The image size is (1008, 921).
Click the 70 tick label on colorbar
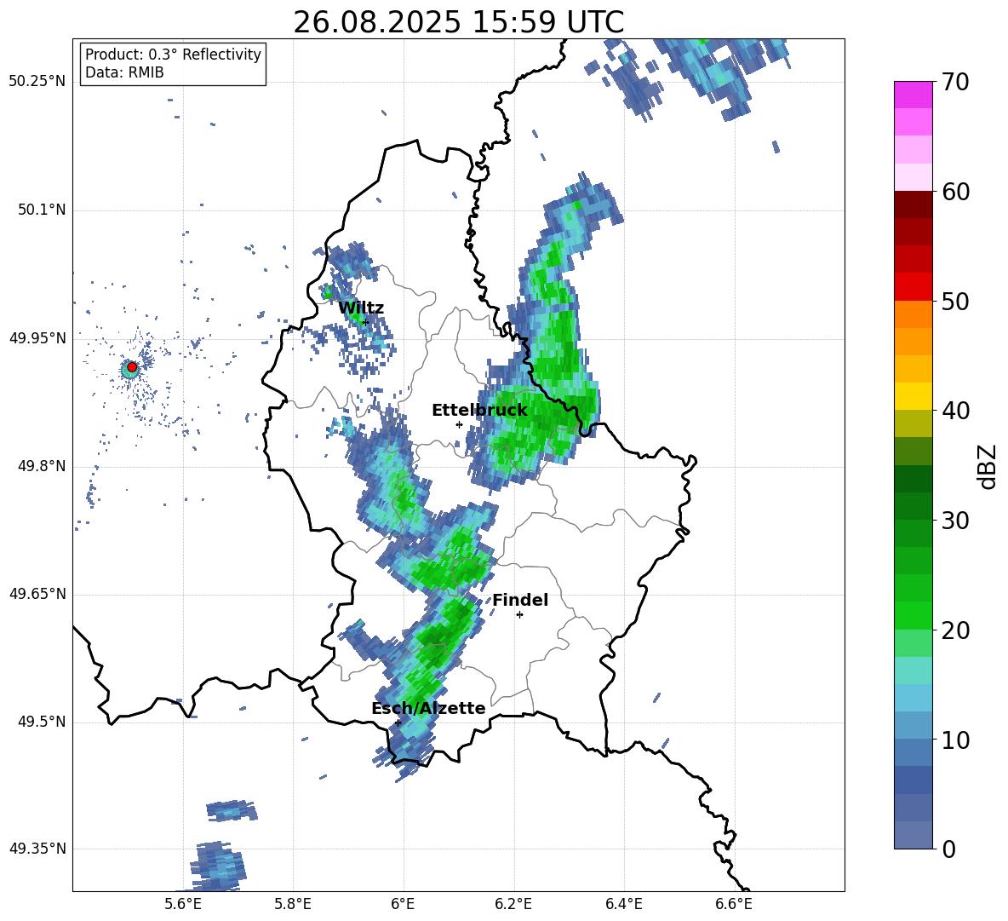[x=955, y=83]
